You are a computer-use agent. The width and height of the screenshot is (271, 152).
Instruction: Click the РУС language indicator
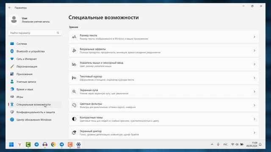pyautogui.click(x=225, y=144)
